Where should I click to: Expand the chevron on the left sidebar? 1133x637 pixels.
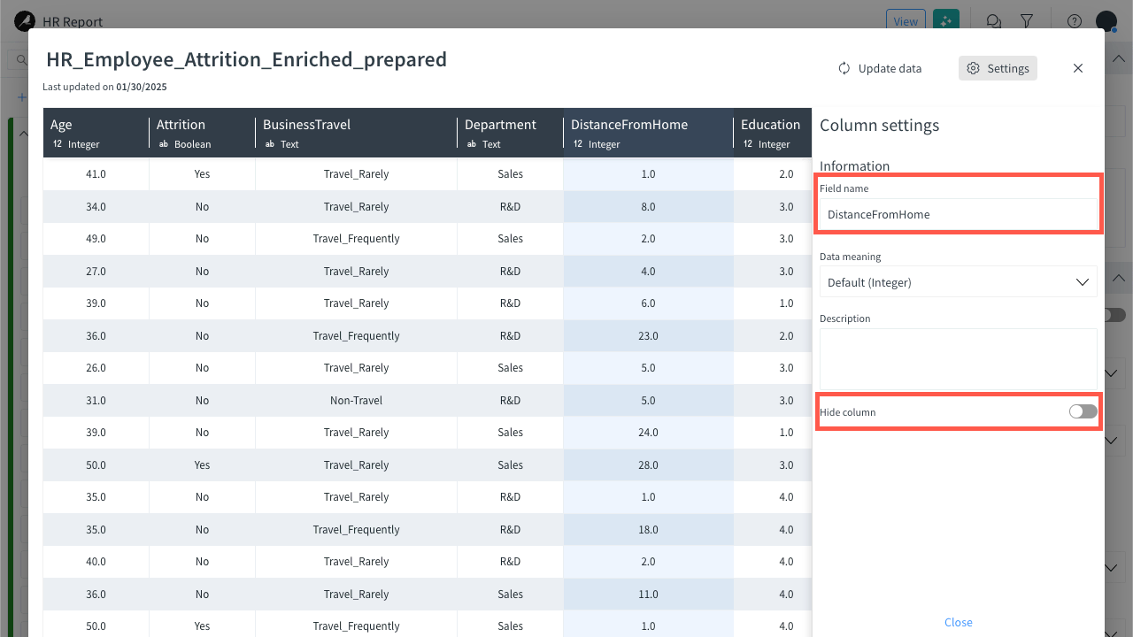point(24,133)
